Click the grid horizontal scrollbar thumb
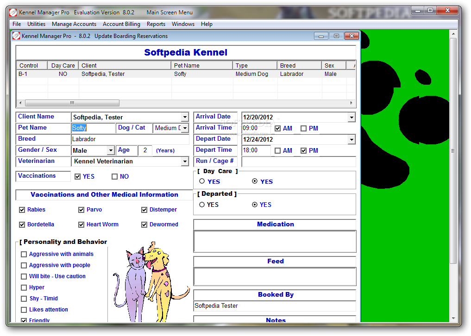 click(x=72, y=103)
